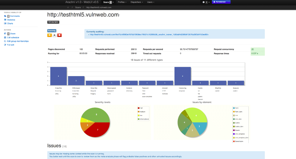Viewport: 296px width, 159px height.
Task: Go to Scans in the breadcrumb
Action: coord(78,7)
